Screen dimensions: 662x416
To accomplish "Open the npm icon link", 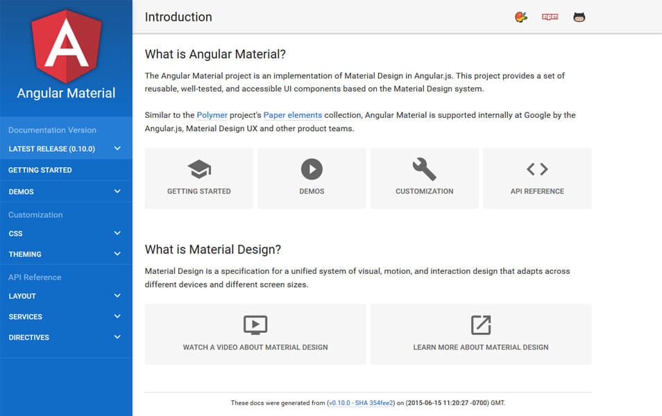I will [550, 17].
